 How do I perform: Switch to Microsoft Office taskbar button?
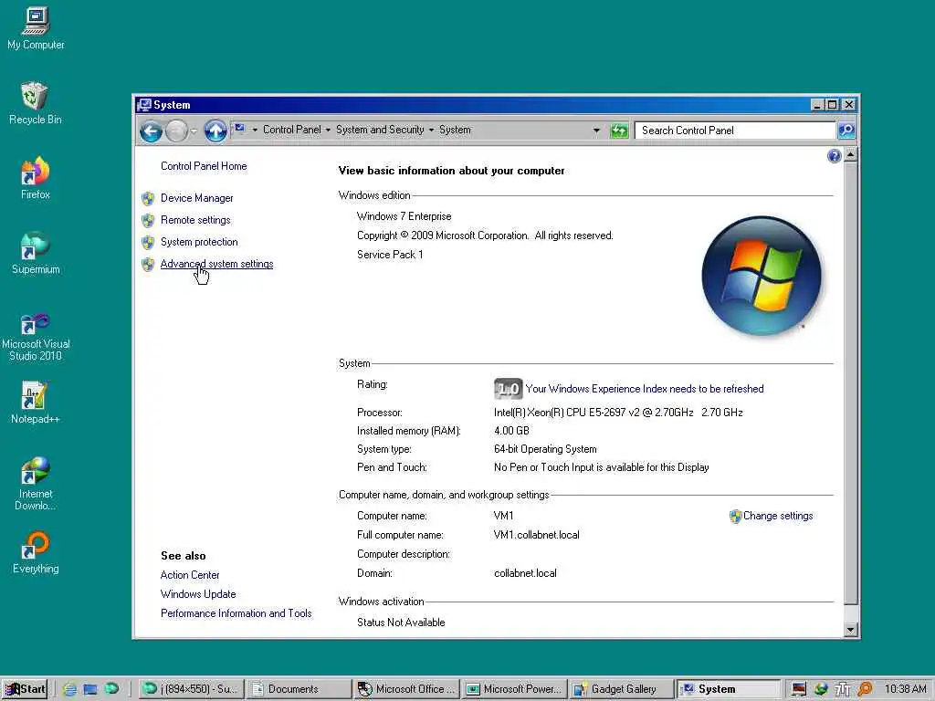pos(406,689)
